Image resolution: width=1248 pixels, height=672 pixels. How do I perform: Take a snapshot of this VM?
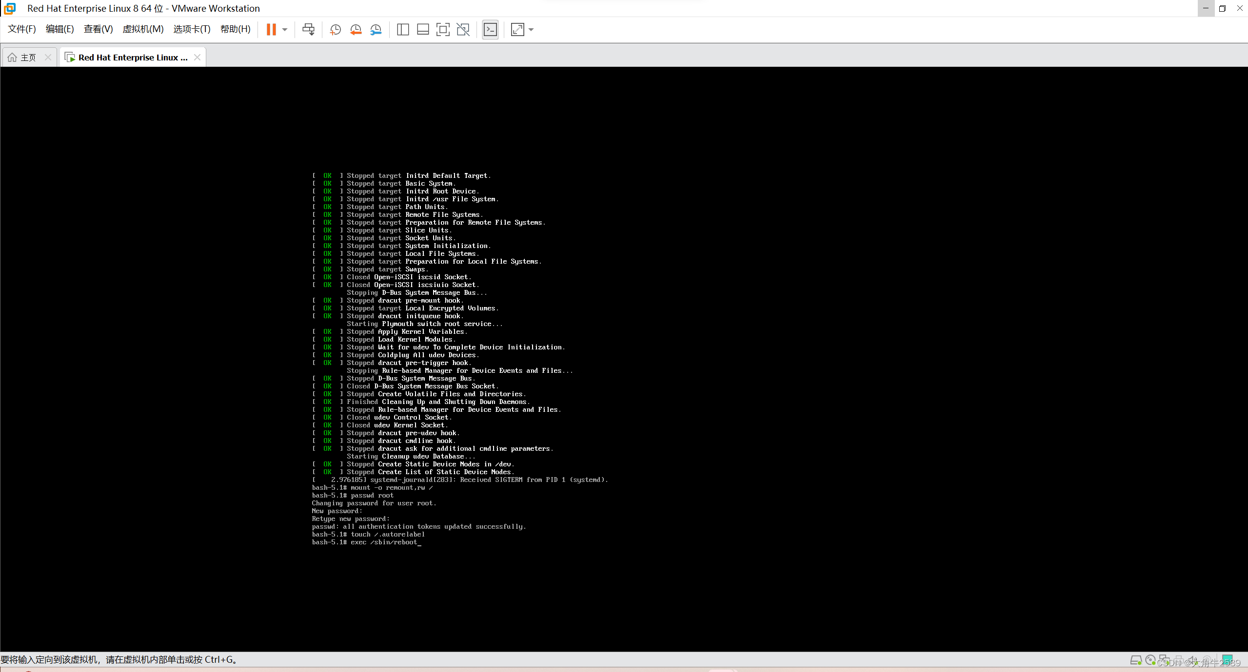335,30
